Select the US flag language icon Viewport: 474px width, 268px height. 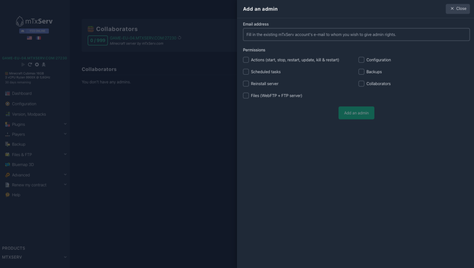[29, 38]
